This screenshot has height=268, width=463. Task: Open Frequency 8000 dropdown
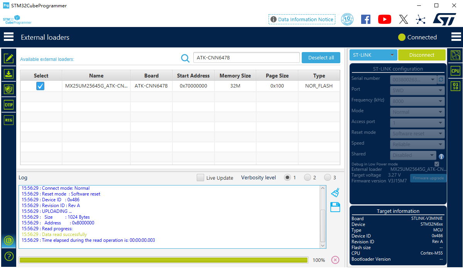[417, 101]
